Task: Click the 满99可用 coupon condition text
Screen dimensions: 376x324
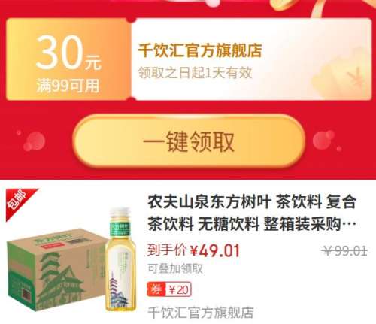Action: click(x=68, y=86)
